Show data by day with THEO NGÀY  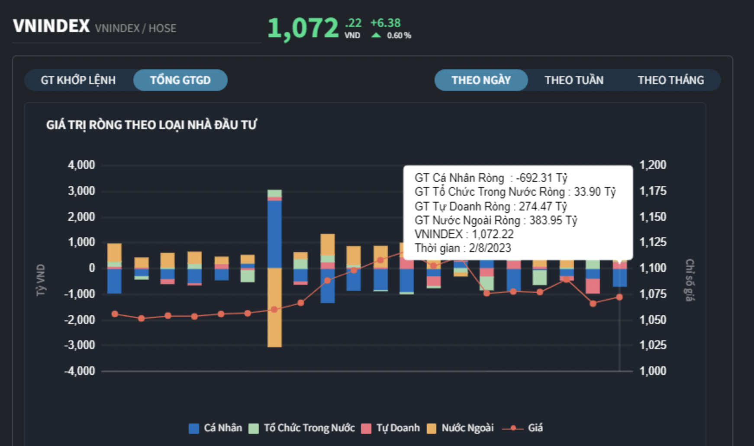[481, 81]
